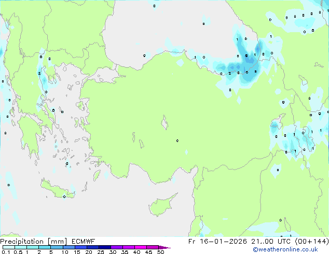Click legend scale label "35"
This screenshot has height=254, width=329.
click(x=125, y=252)
